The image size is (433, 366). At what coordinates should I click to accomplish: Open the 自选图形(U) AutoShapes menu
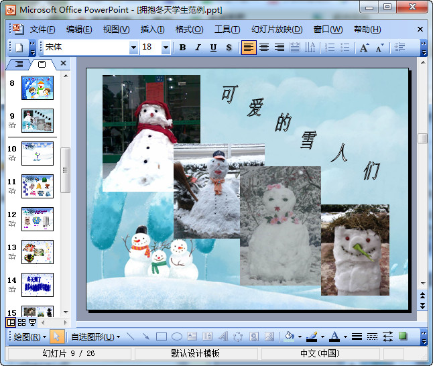pos(95,337)
